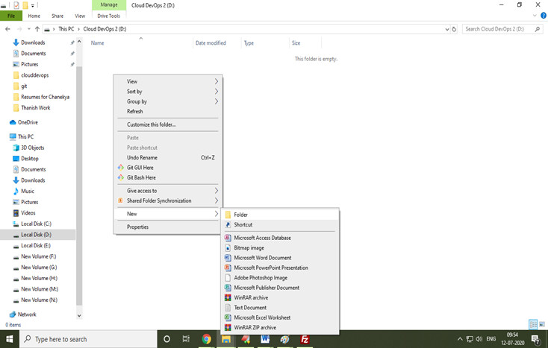Choose Folder from the New submenu
The image size is (548, 348).
tap(240, 215)
